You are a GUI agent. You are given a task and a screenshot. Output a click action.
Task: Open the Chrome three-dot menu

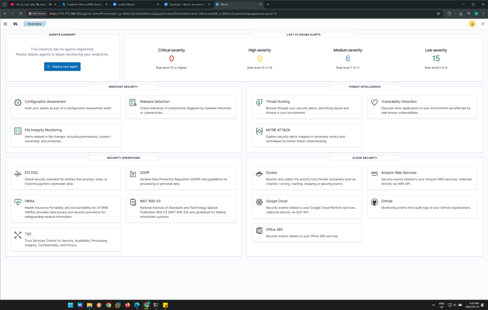483,13
